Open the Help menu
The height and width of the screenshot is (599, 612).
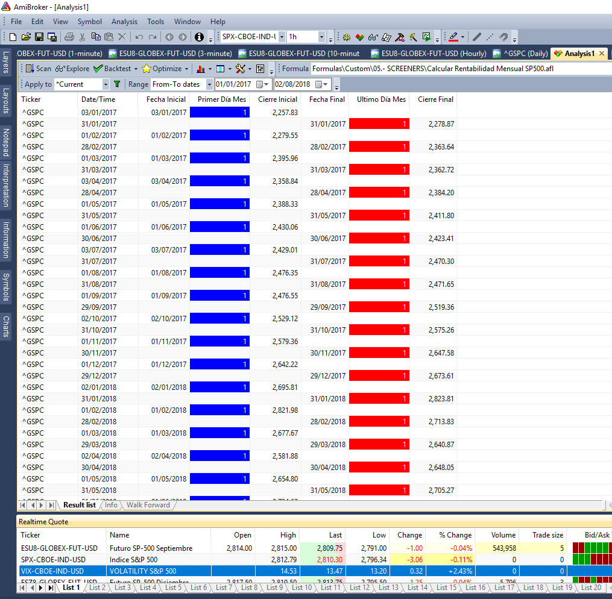(x=218, y=22)
